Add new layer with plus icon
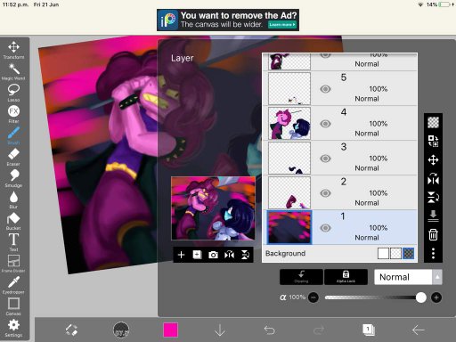Viewport: 456px width, 342px height. [x=181, y=255]
